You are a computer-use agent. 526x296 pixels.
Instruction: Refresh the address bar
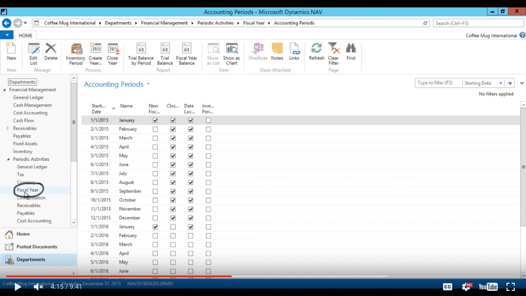click(425, 23)
